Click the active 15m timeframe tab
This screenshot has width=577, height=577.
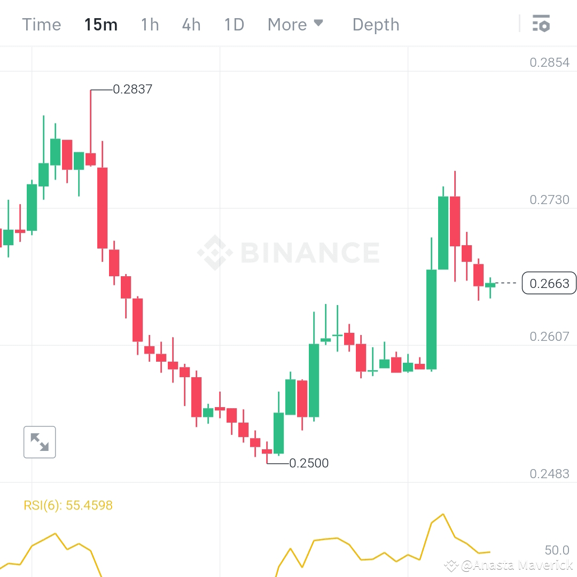click(x=101, y=24)
